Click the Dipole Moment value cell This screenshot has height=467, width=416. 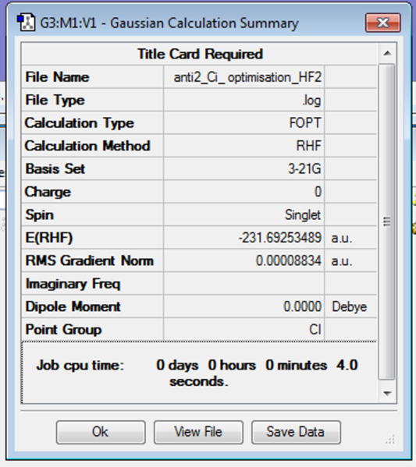pos(244,306)
